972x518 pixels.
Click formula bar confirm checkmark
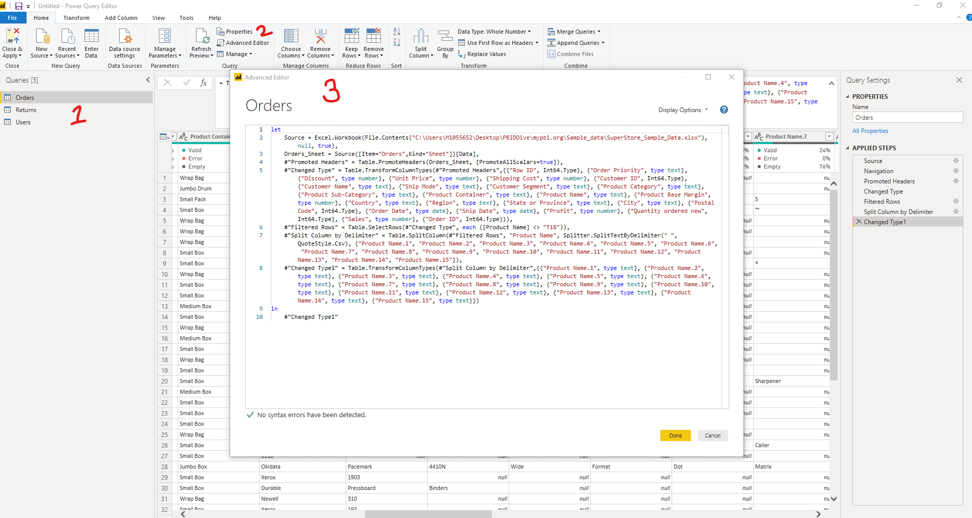(x=186, y=83)
